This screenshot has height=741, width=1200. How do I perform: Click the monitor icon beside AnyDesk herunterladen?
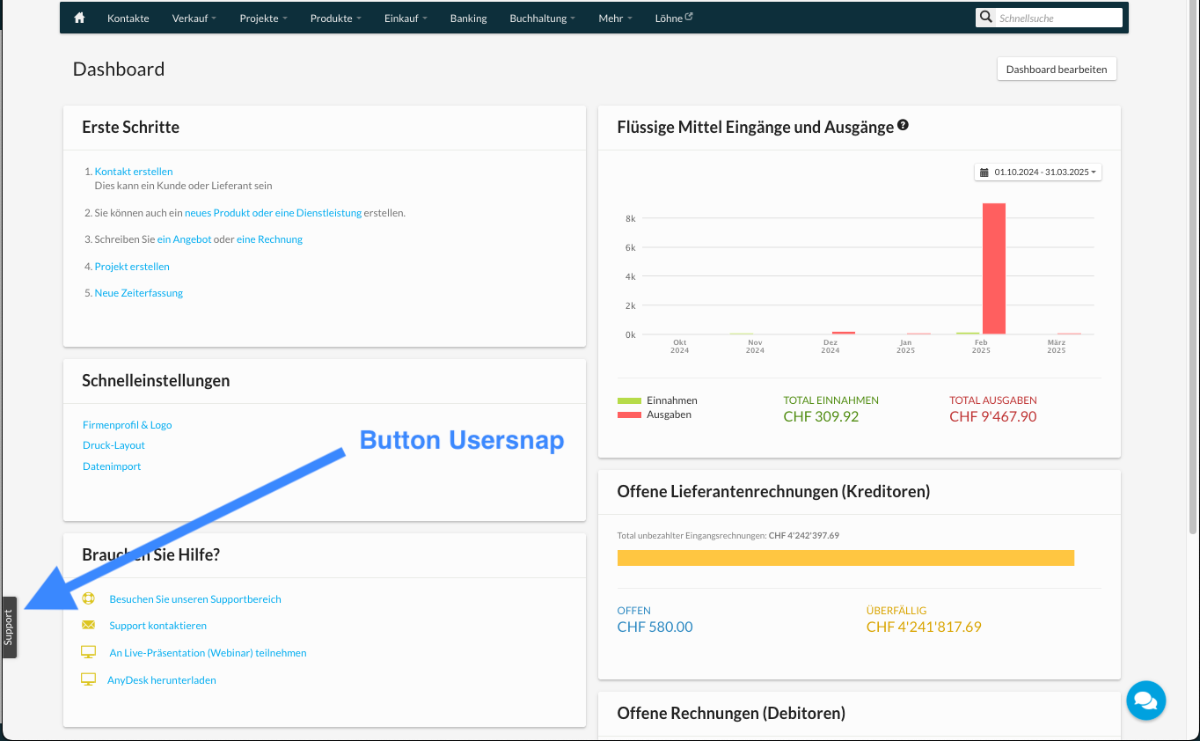[88, 679]
